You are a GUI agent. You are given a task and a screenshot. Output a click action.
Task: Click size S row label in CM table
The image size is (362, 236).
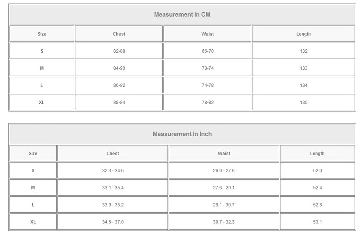coord(42,51)
